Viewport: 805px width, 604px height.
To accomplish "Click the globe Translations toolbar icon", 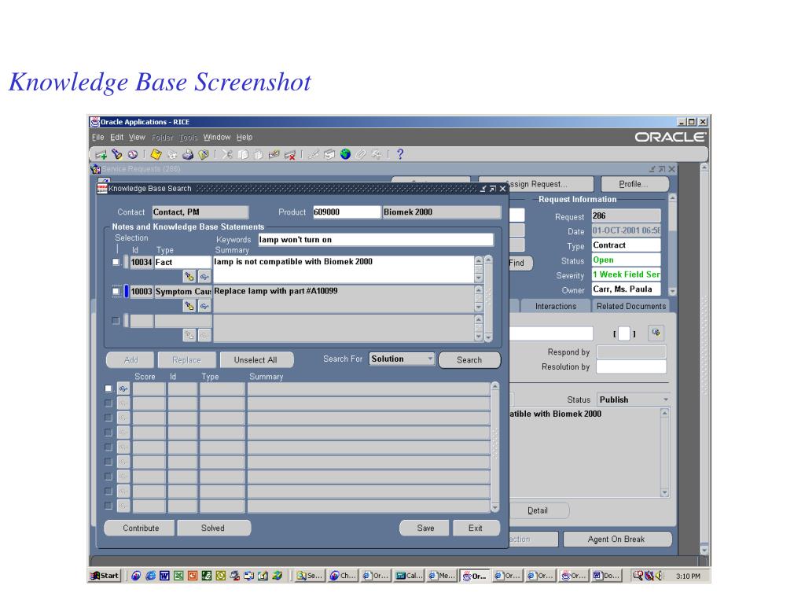I will click(346, 154).
